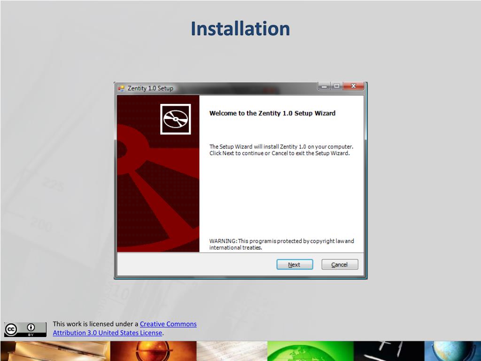The height and width of the screenshot is (361, 481).
Task: Click the installer disc icon
Action: pos(176,119)
